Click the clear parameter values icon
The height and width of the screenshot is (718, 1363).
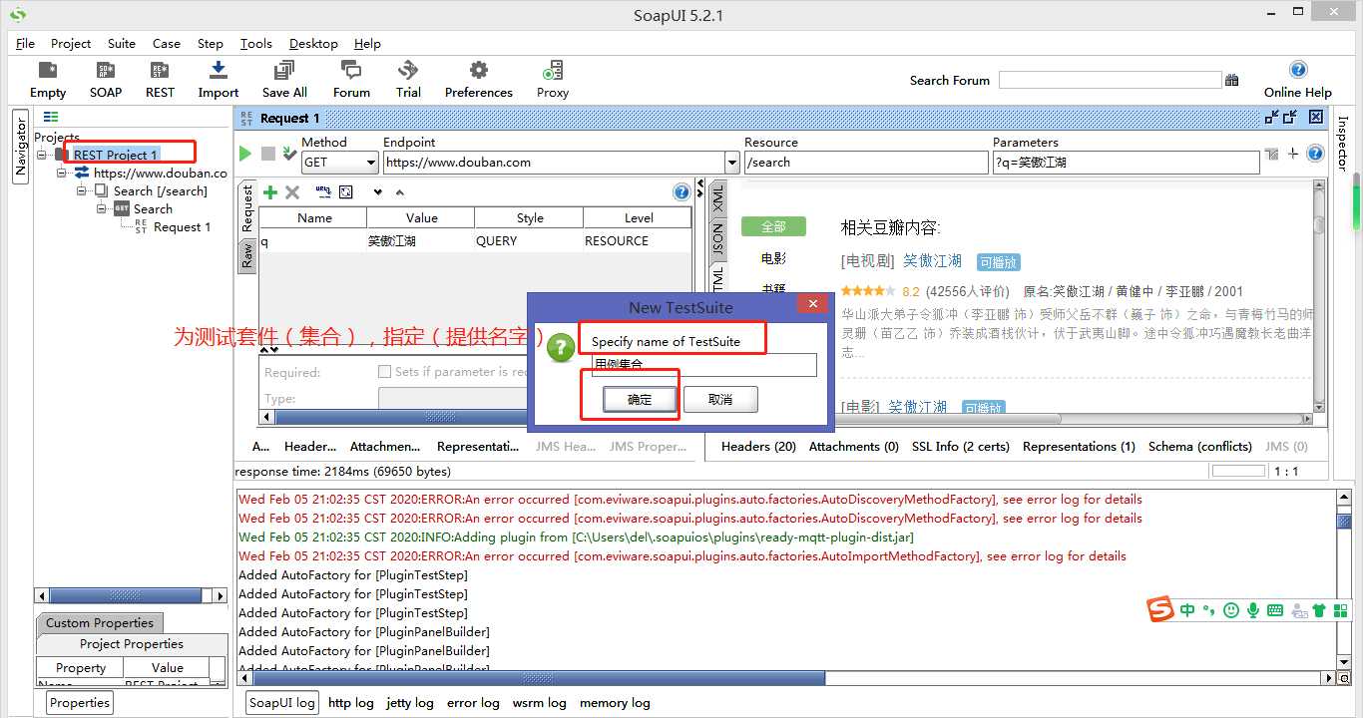[x=346, y=191]
